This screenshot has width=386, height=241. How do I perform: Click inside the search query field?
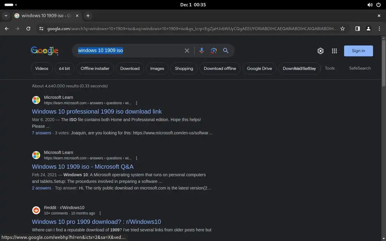point(128,51)
